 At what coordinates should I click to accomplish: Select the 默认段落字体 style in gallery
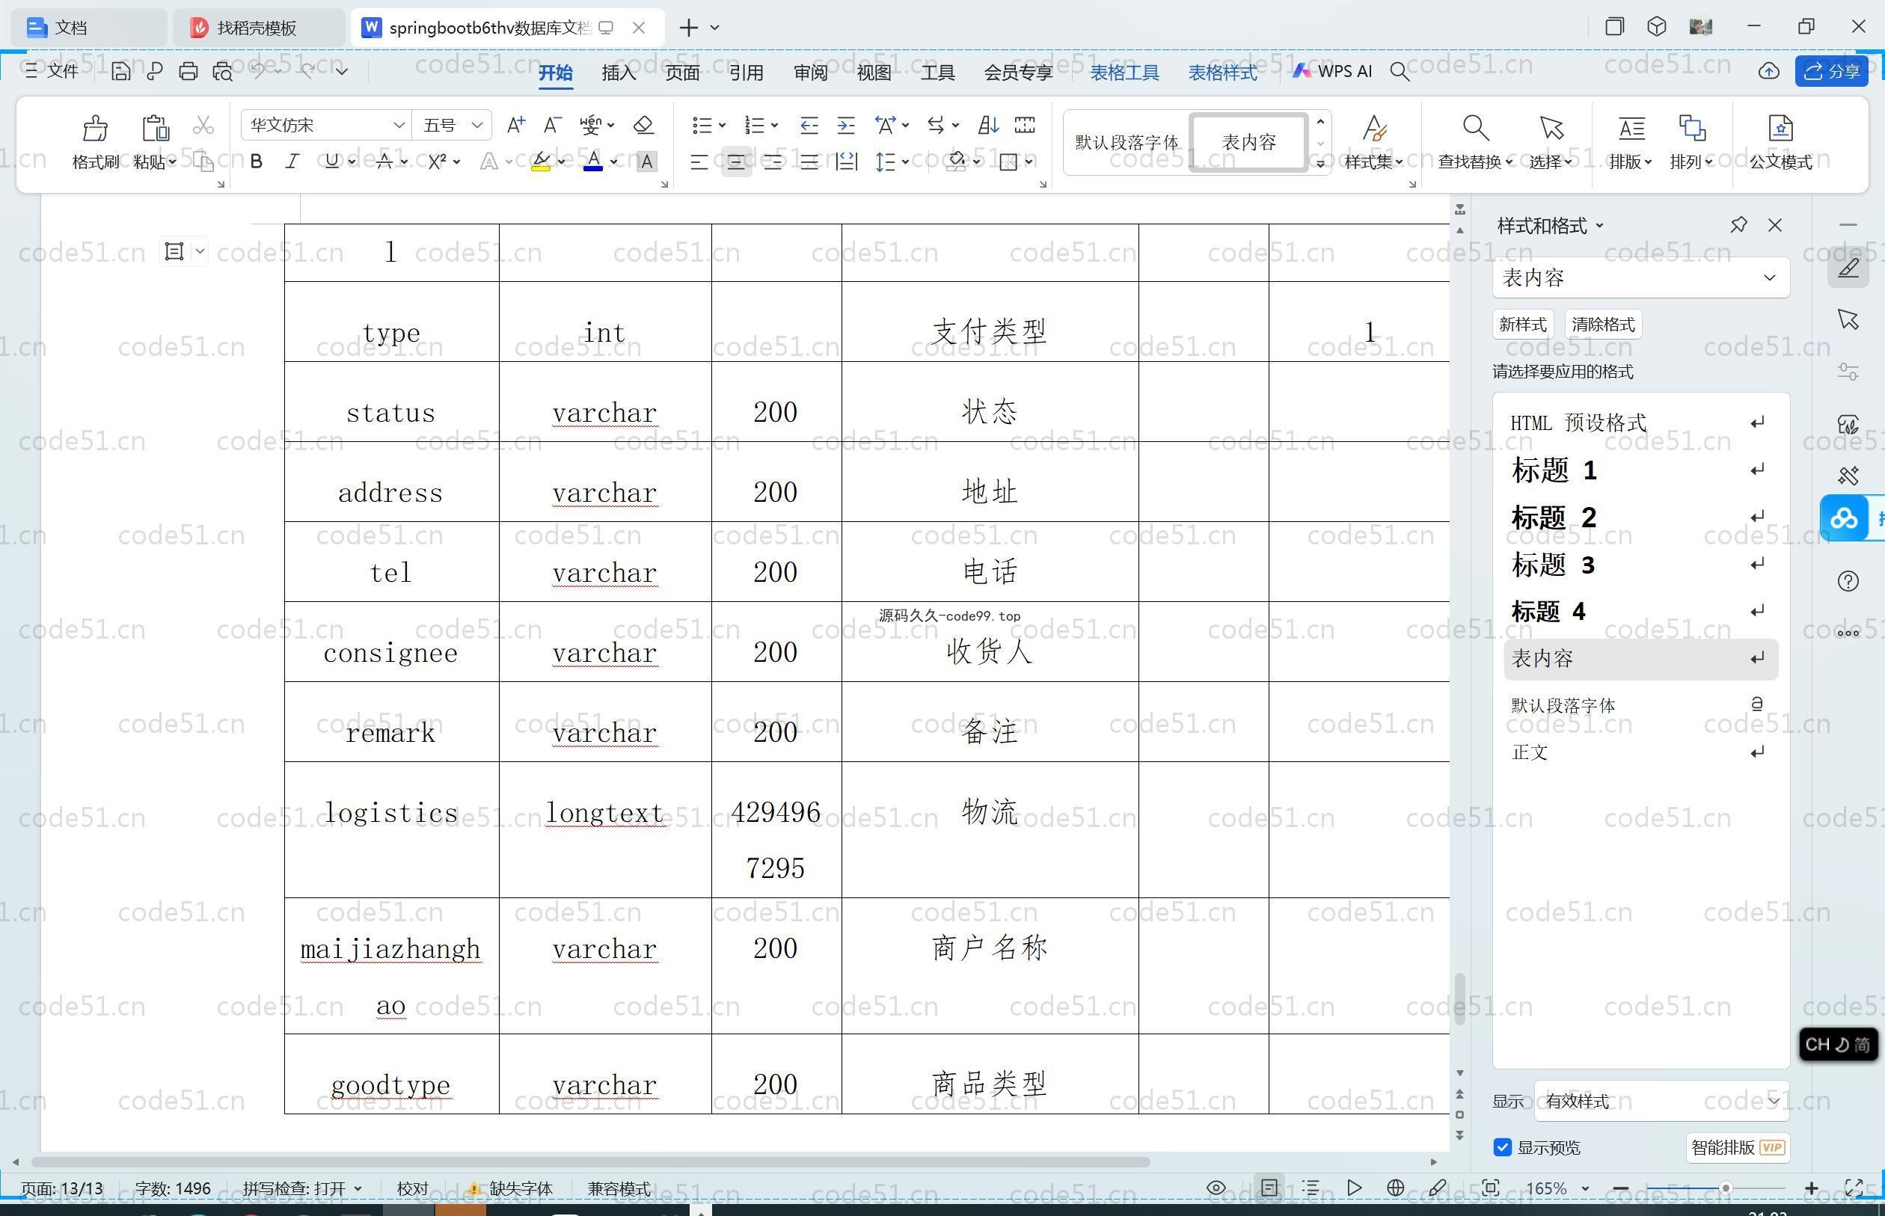(1127, 142)
